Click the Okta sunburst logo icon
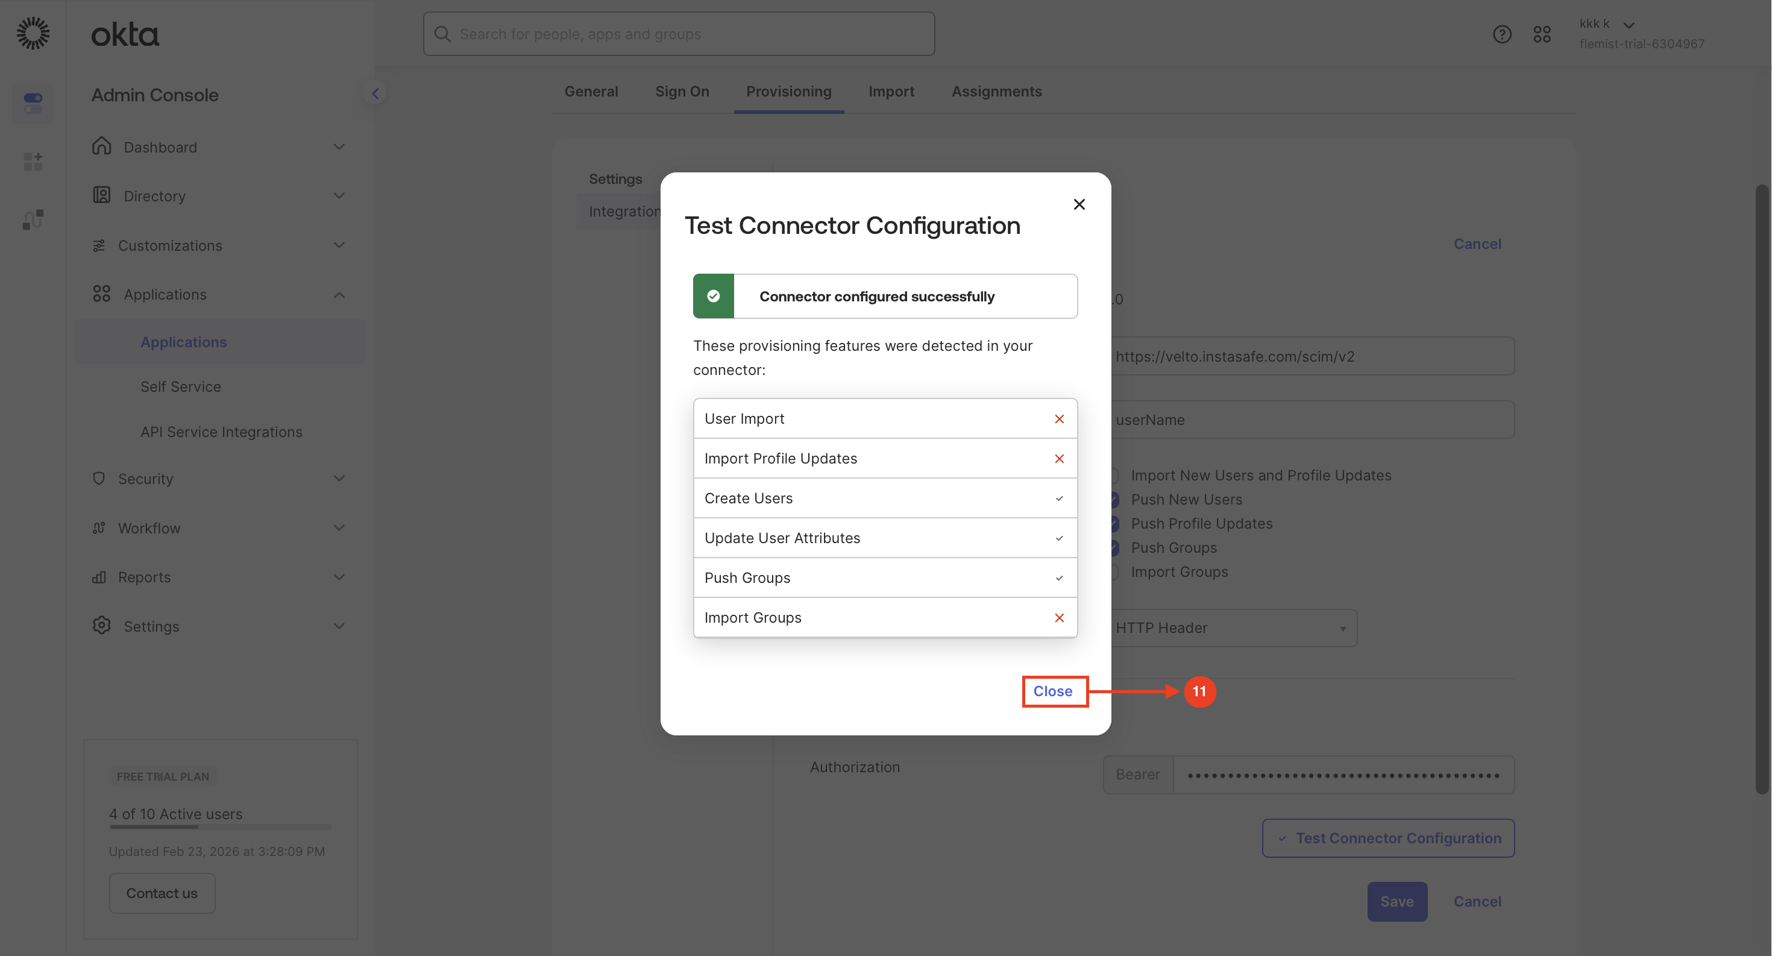Screen dimensions: 1772x956 coord(33,33)
